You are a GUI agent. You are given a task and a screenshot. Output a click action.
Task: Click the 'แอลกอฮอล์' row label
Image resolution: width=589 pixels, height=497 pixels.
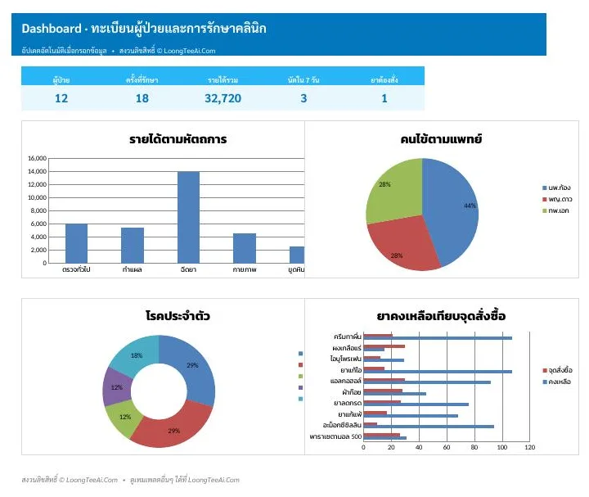(x=346, y=381)
